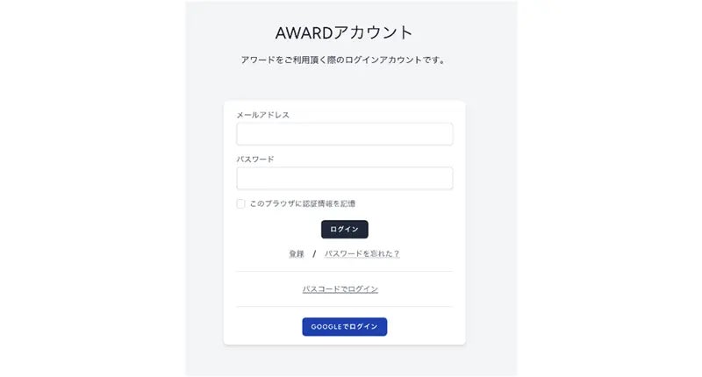Click the メールアドレス field label
702x377 pixels.
click(262, 115)
